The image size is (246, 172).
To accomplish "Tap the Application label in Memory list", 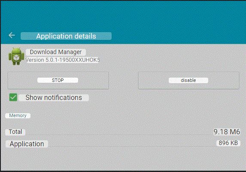I will tap(27, 144).
